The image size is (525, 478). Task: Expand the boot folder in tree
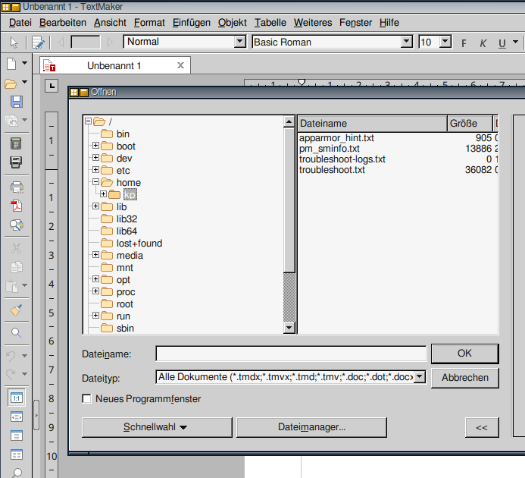click(x=95, y=146)
